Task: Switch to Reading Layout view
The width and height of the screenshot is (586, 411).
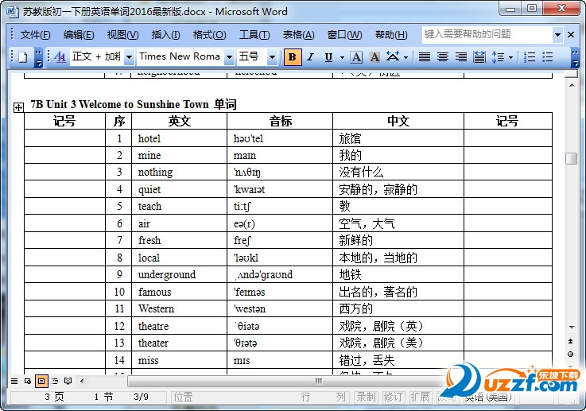Action: click(68, 381)
